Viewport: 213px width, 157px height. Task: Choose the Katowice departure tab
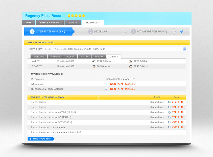(55, 57)
